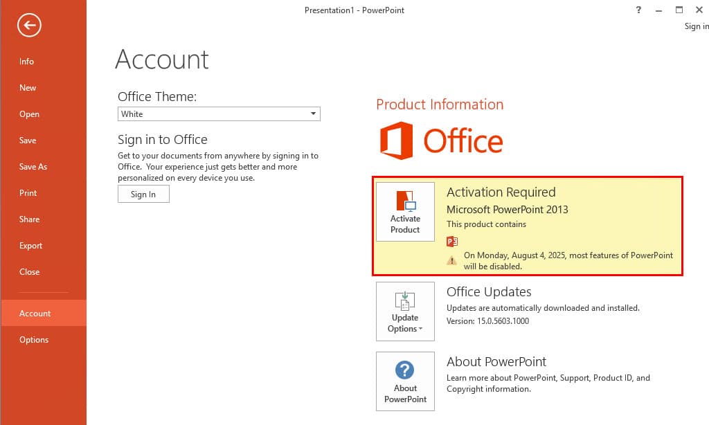Select Print in the sidebar
709x425 pixels.
(28, 193)
